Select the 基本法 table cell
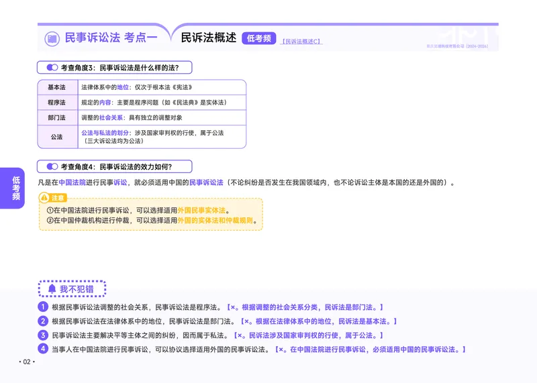This screenshot has height=383, width=537. [x=58, y=87]
